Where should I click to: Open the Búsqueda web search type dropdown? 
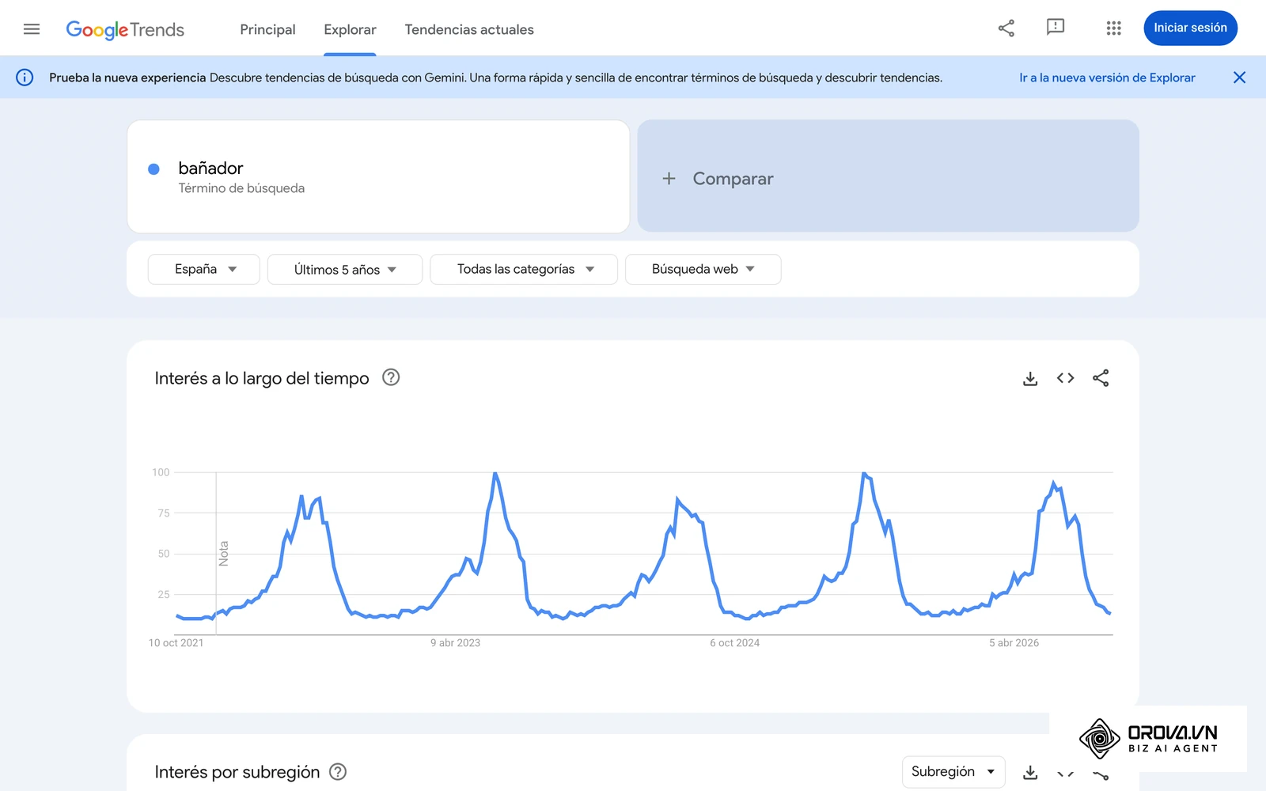pyautogui.click(x=703, y=269)
